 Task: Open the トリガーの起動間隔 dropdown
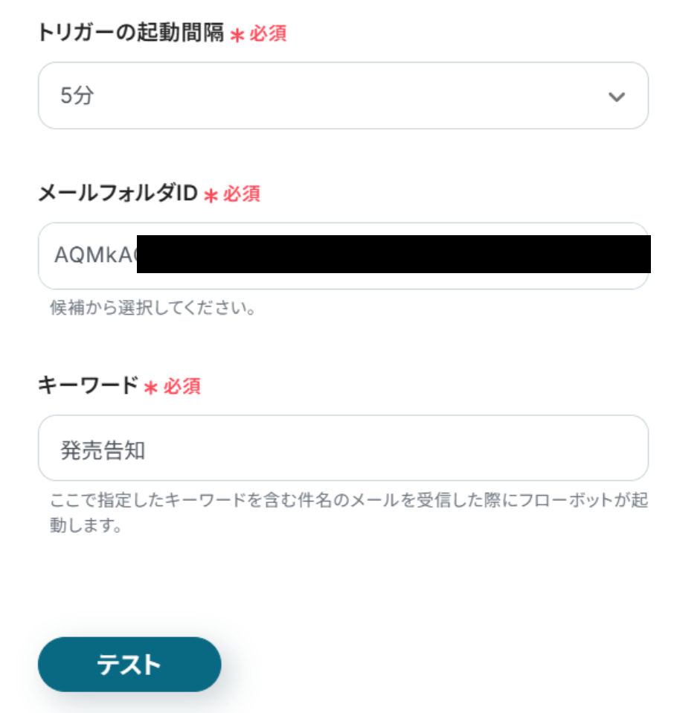(343, 96)
